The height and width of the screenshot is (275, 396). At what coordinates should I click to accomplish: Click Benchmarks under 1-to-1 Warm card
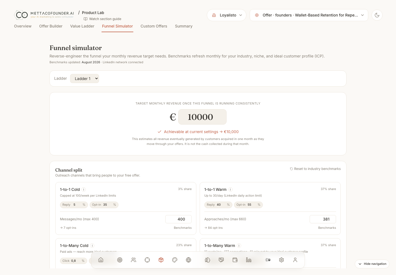click(327, 228)
